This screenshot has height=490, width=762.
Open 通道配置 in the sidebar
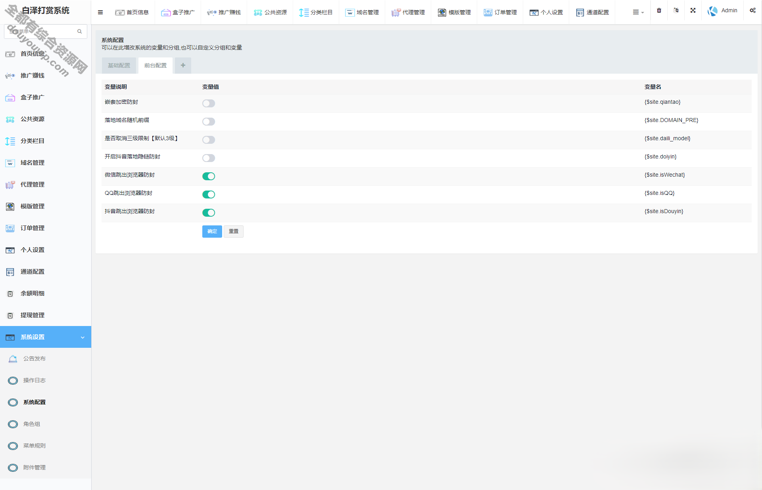pos(46,272)
